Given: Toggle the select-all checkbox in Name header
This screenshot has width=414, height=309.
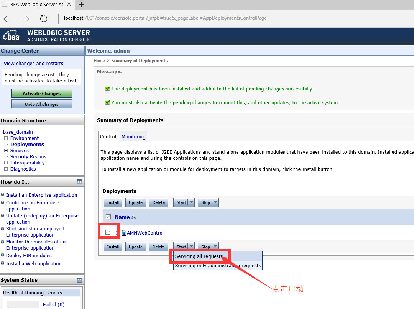Looking at the screenshot, I should (x=108, y=217).
